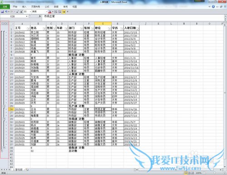The width and height of the screenshot is (227, 175).
Task: Open the 入职日期 column filter dropdown
Action: (x=138, y=29)
